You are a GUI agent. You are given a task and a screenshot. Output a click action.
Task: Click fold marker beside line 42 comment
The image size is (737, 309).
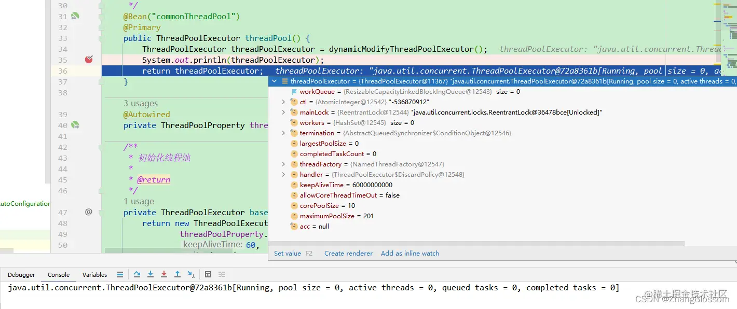tap(102, 147)
